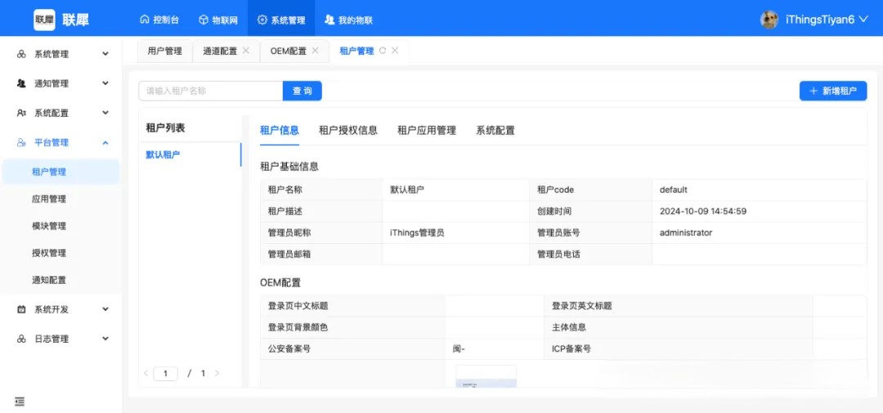Click the user avatar picture

click(x=769, y=20)
